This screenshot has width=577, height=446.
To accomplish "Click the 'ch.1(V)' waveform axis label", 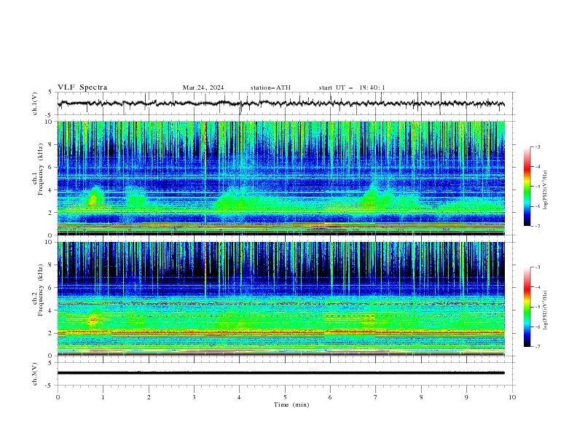I will click(x=35, y=103).
